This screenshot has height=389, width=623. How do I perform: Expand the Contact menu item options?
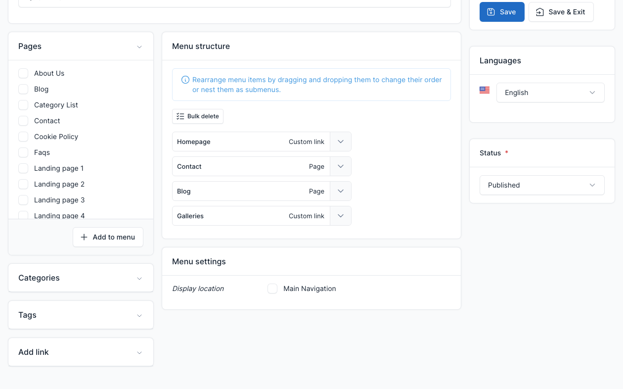point(341,166)
